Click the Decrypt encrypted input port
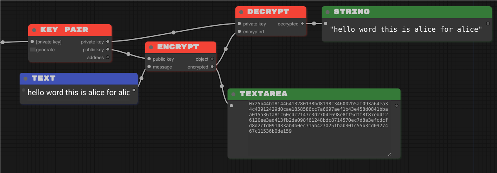This screenshot has width=497, height=173. click(239, 32)
